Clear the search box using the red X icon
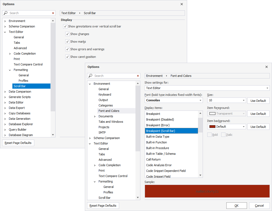Viewport: 272px width, 211px height. point(138,76)
